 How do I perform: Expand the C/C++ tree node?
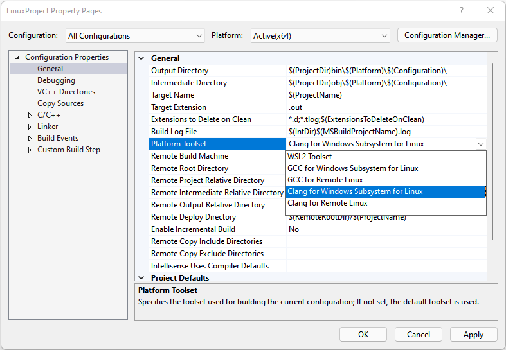coord(30,115)
